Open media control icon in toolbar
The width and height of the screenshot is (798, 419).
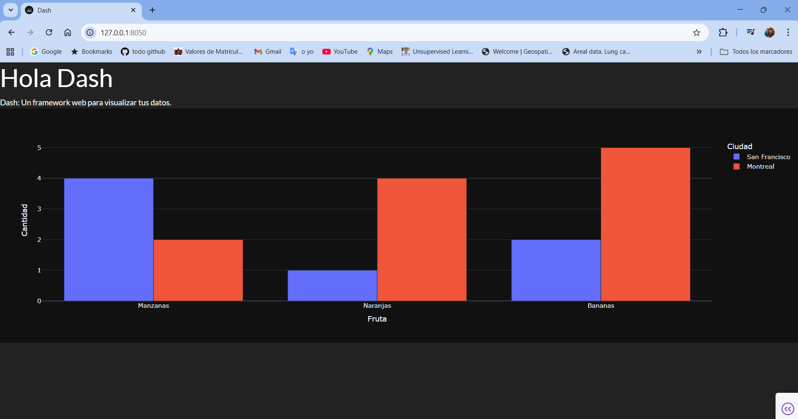tap(751, 32)
